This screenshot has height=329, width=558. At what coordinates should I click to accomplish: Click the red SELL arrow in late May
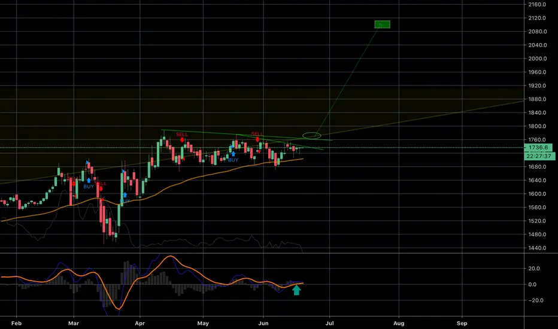pos(257,139)
